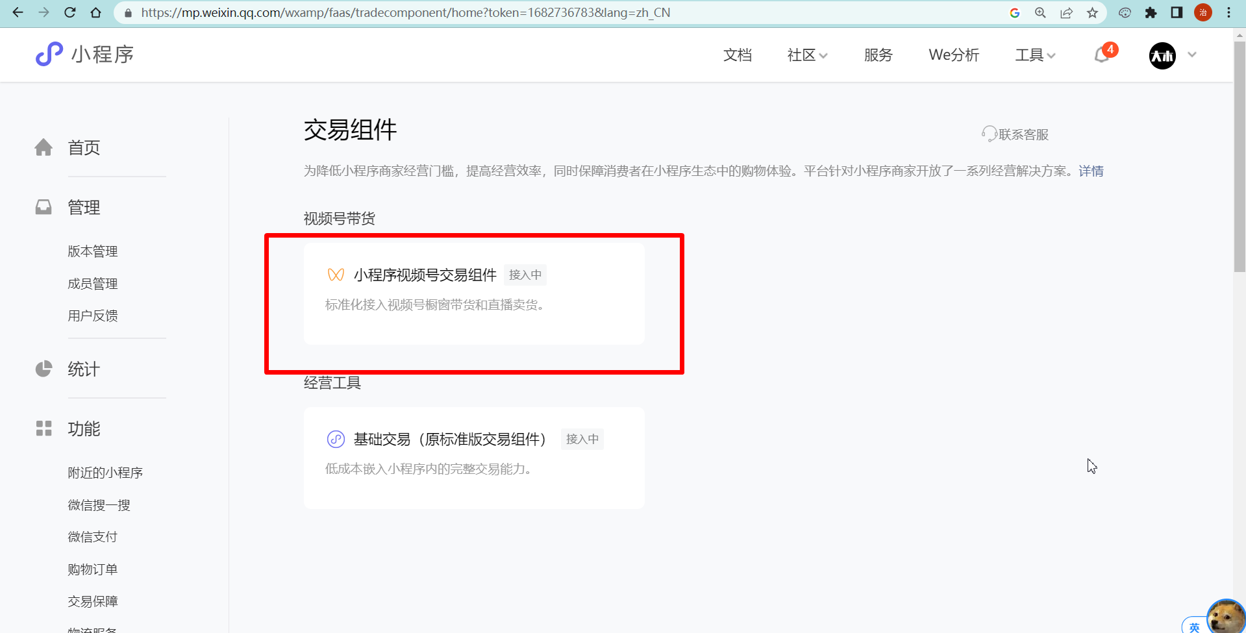This screenshot has width=1246, height=633.
Task: Open 微信搜一搜
Action: pos(99,505)
